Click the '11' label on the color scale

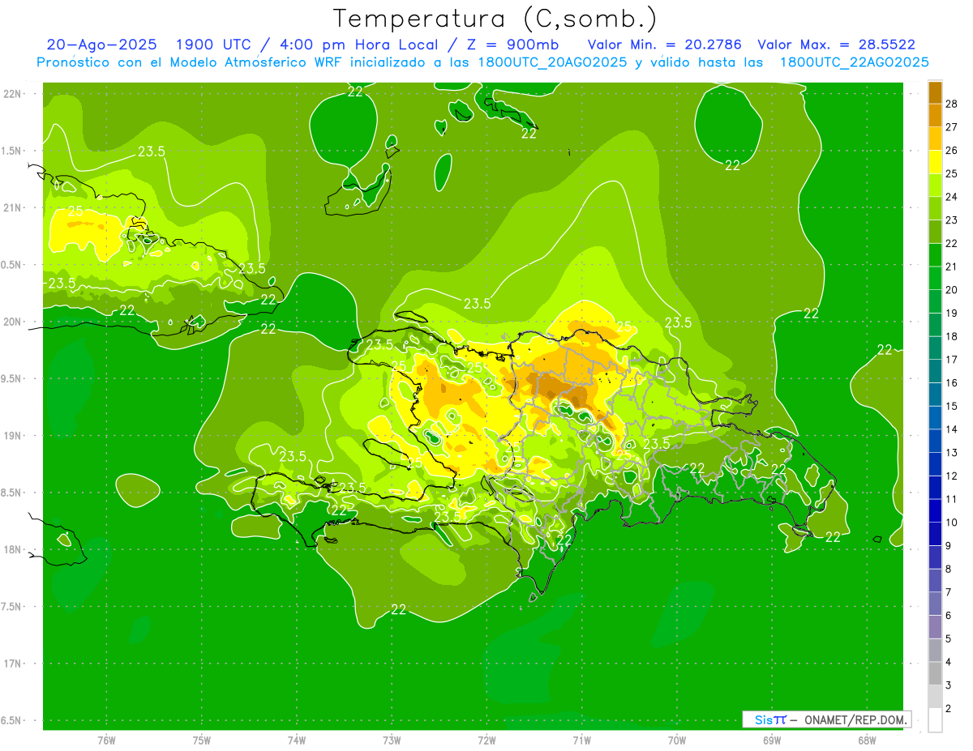[x=952, y=499]
